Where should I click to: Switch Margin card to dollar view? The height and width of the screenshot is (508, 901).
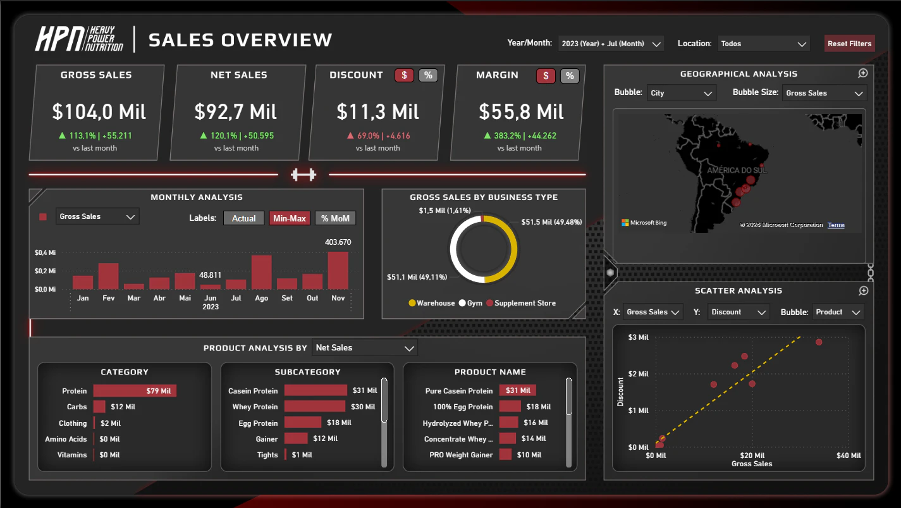(x=546, y=76)
